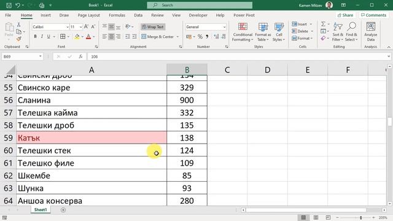Click the Undo arrow icon
Screen dimensions: 393x221
(x=18, y=6)
